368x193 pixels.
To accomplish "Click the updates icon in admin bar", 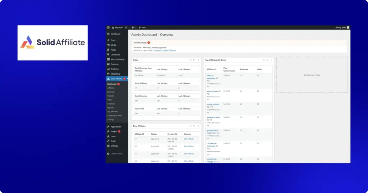I will [126, 27].
